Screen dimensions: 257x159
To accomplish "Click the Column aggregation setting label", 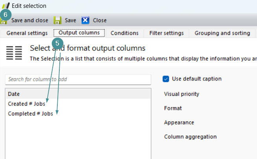I will (x=190, y=137).
